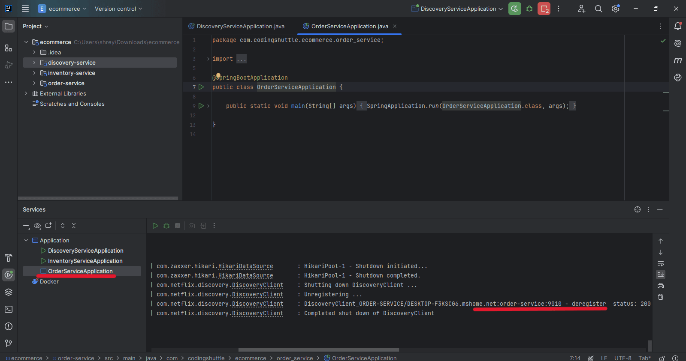The height and width of the screenshot is (361, 686).
Task: Collapse the ecommerce root folder
Action: coord(26,42)
